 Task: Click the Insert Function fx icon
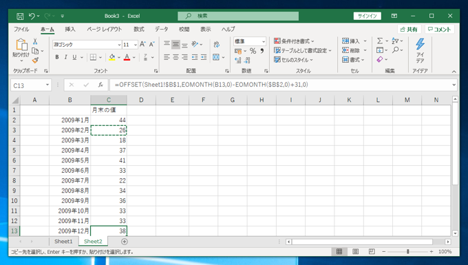point(100,85)
